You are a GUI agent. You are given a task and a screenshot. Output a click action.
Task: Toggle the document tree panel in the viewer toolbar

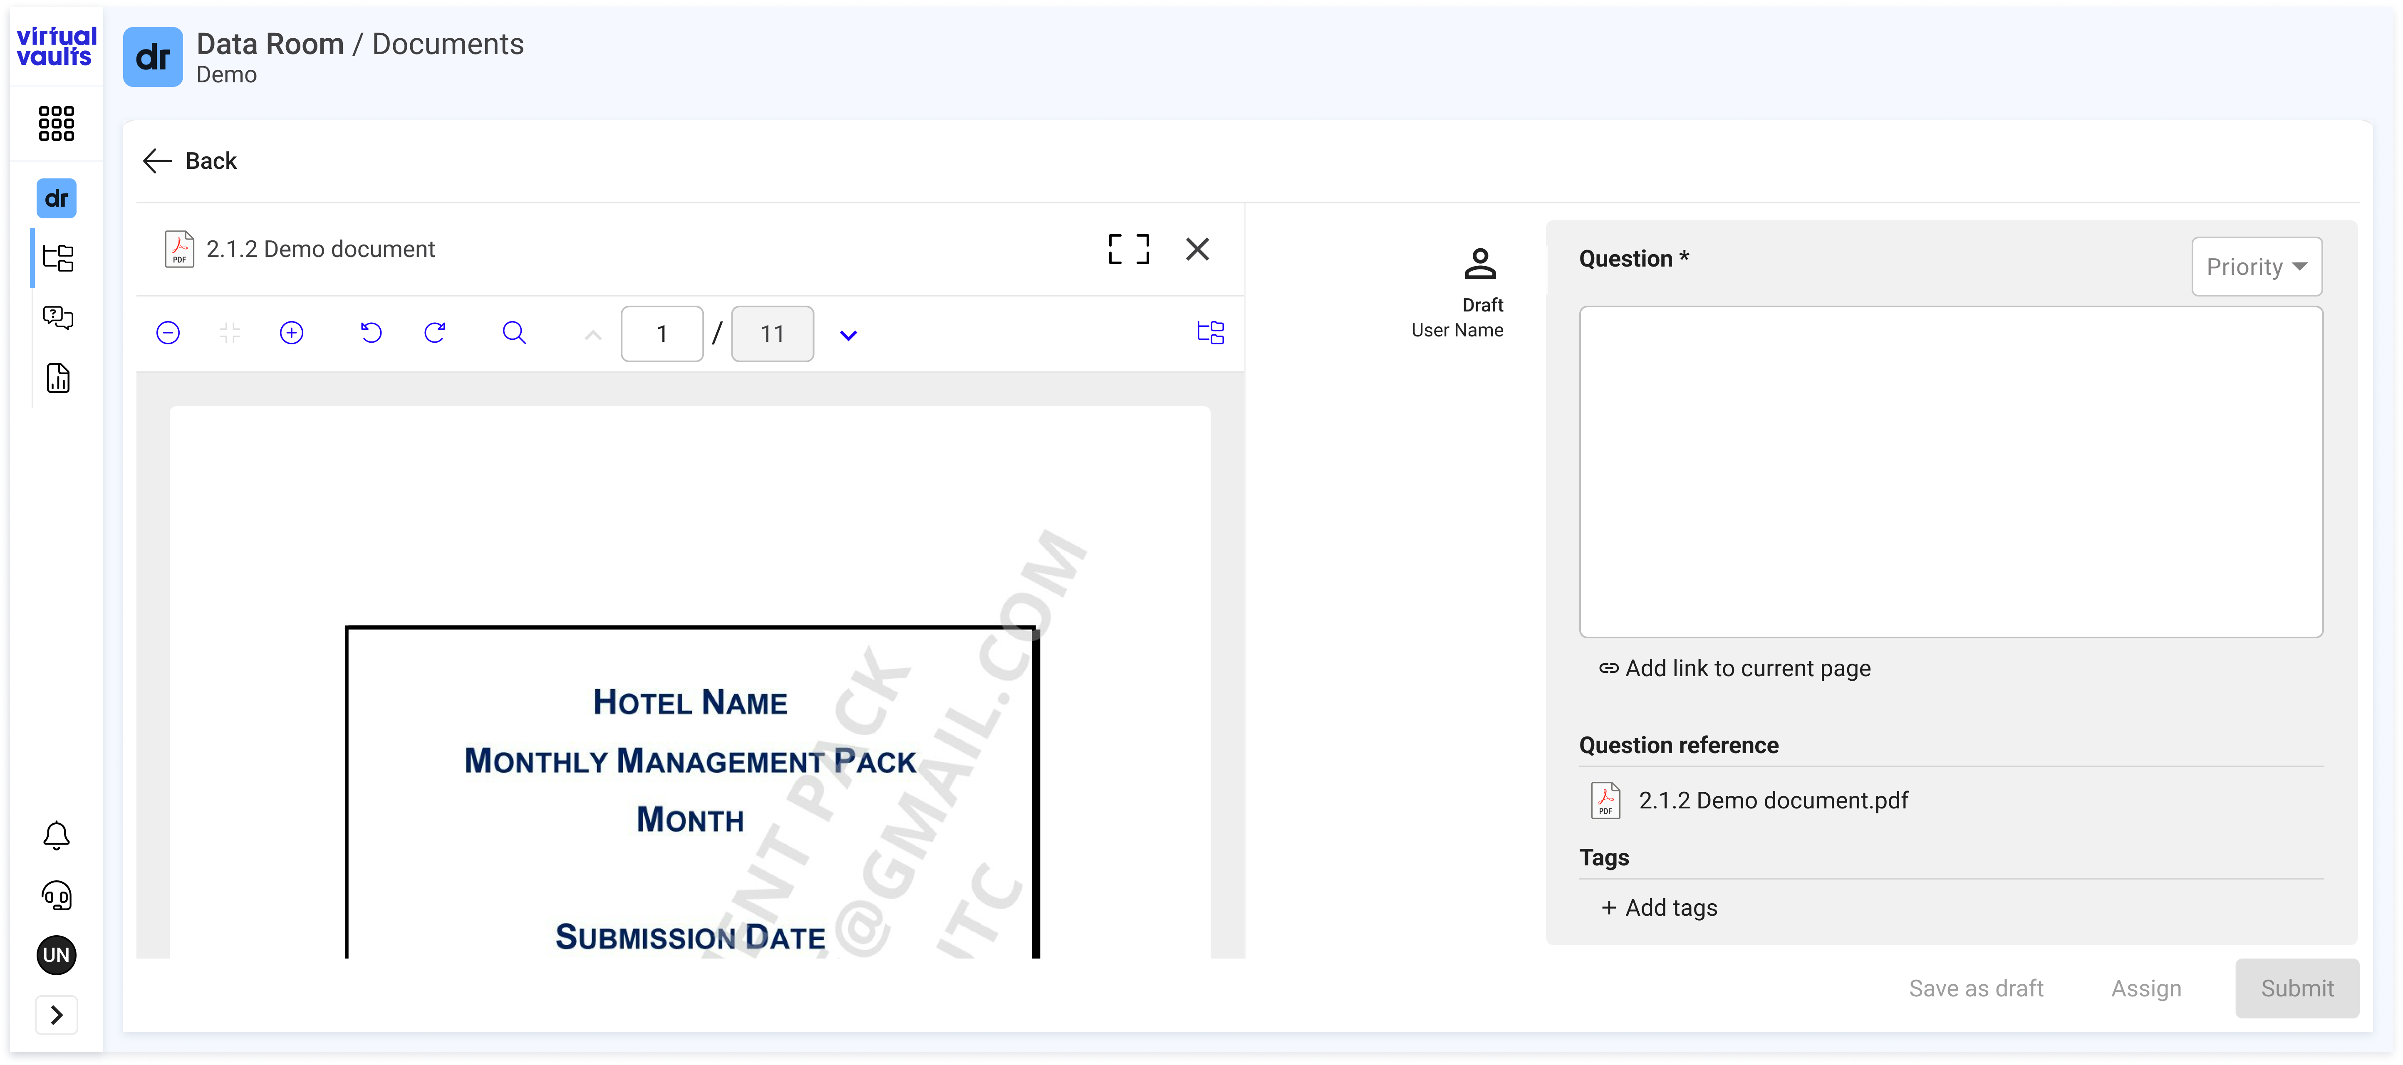[1210, 333]
